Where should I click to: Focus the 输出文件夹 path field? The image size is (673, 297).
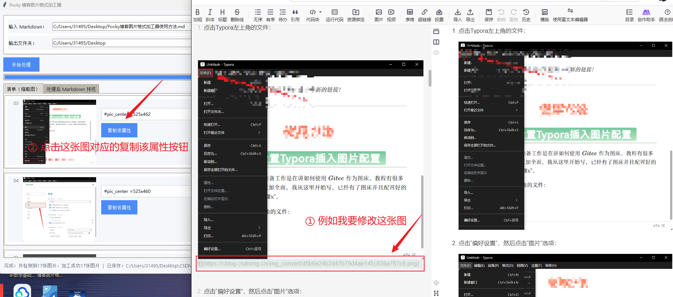[x=122, y=43]
